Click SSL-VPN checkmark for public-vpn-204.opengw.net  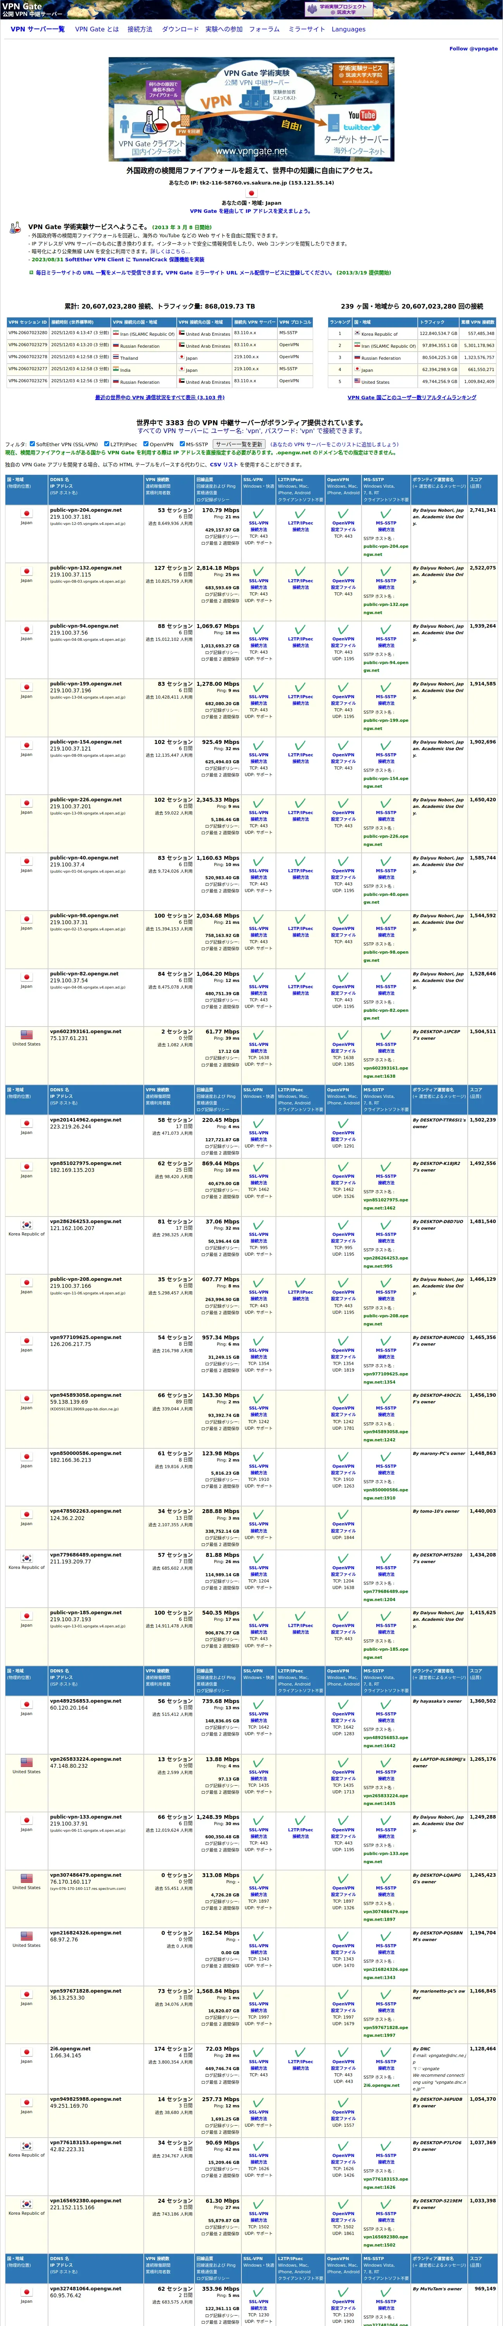click(258, 513)
